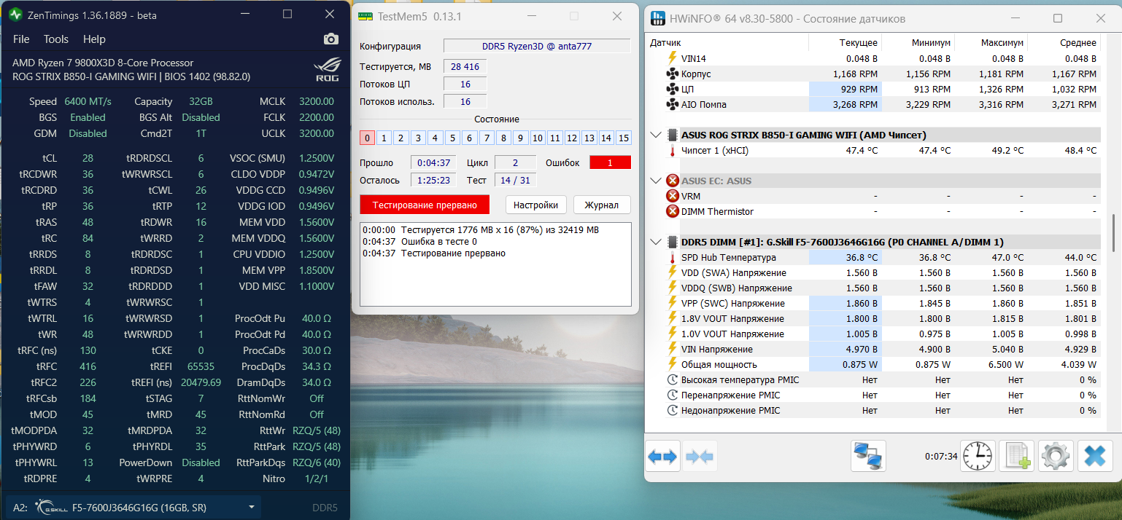This screenshot has height=520, width=1122.
Task: Open the Help menu in ZenTimings
Action: coord(94,39)
